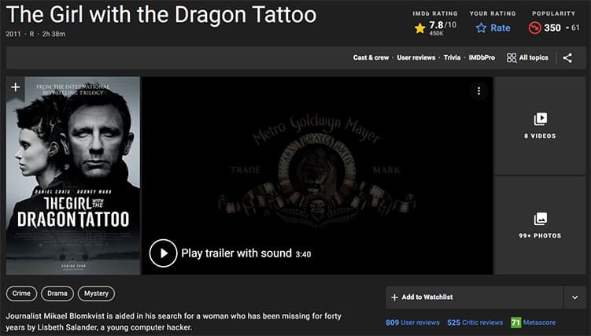Go to IMDbPro link
Image resolution: width=591 pixels, height=336 pixels.
pyautogui.click(x=482, y=57)
